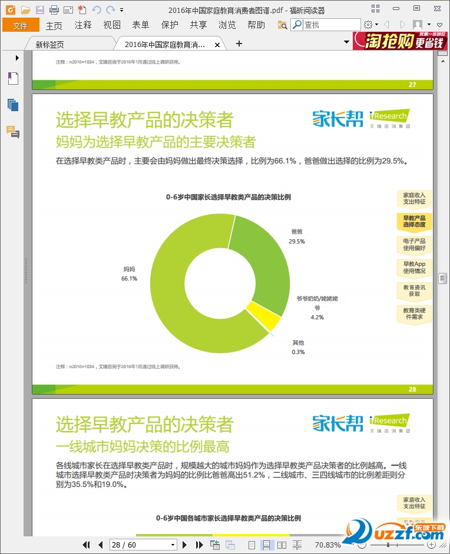Image resolution: width=450 pixels, height=554 pixels.
Task: Click the 家庭收入支出特征 side label on page 28
Action: coord(414,199)
